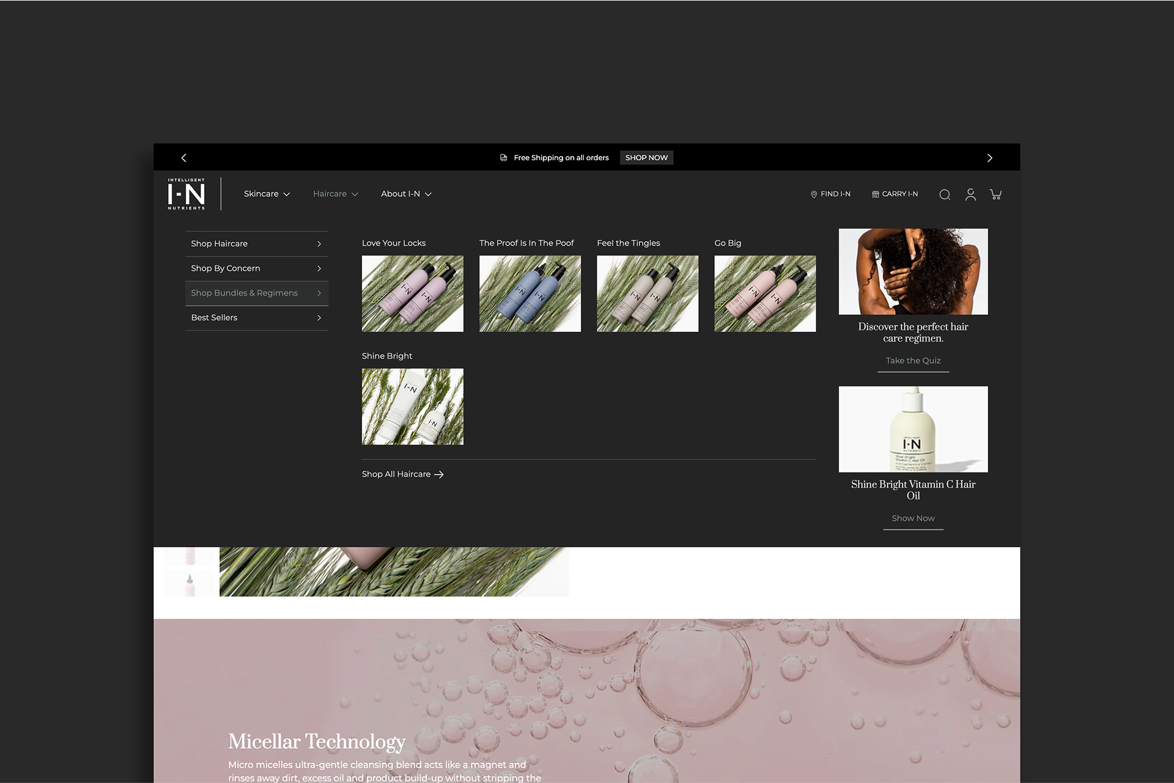
Task: Open the user account icon
Action: 970,194
